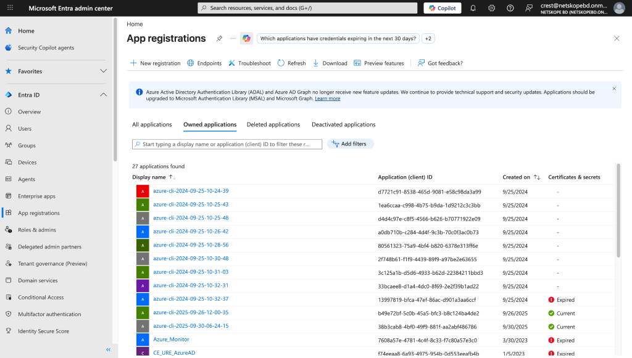Screen dimensions: 632x358
Task: Collapse the Entra ID section chevron
Action: pos(103,95)
